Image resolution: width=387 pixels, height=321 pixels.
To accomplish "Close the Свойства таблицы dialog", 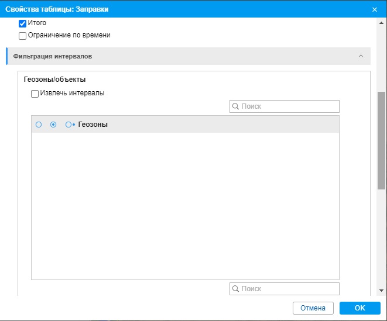I will [x=375, y=9].
